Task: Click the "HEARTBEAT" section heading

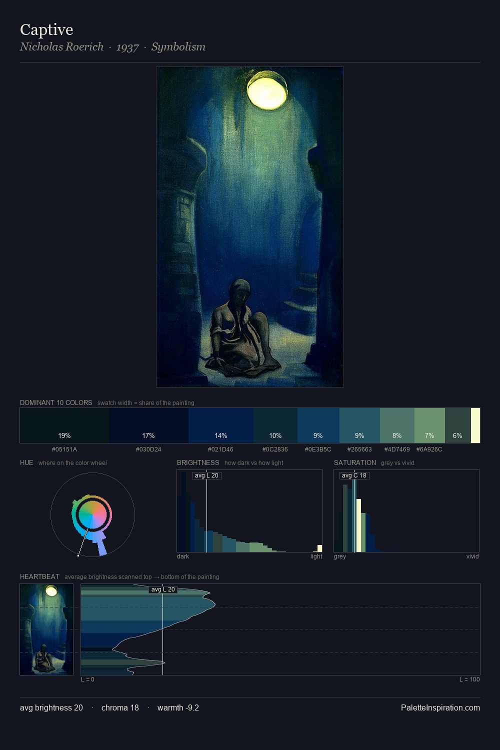Action: (39, 576)
